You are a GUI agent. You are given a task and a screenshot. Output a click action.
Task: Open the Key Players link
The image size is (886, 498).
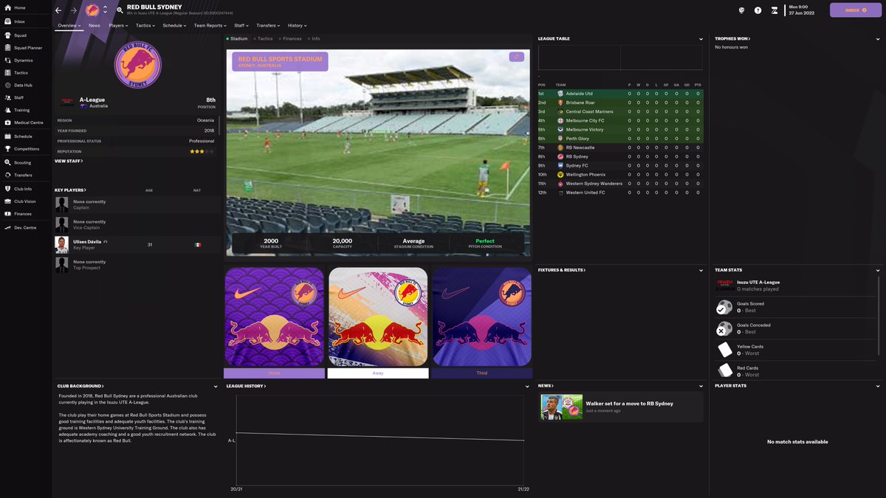[x=70, y=190]
